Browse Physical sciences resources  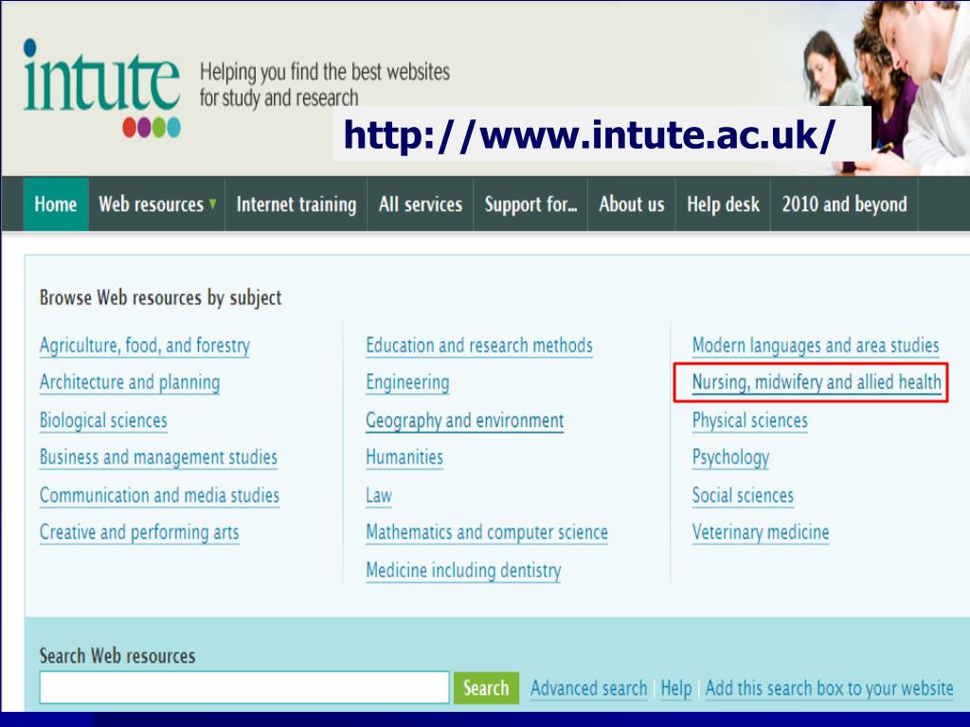pyautogui.click(x=750, y=420)
